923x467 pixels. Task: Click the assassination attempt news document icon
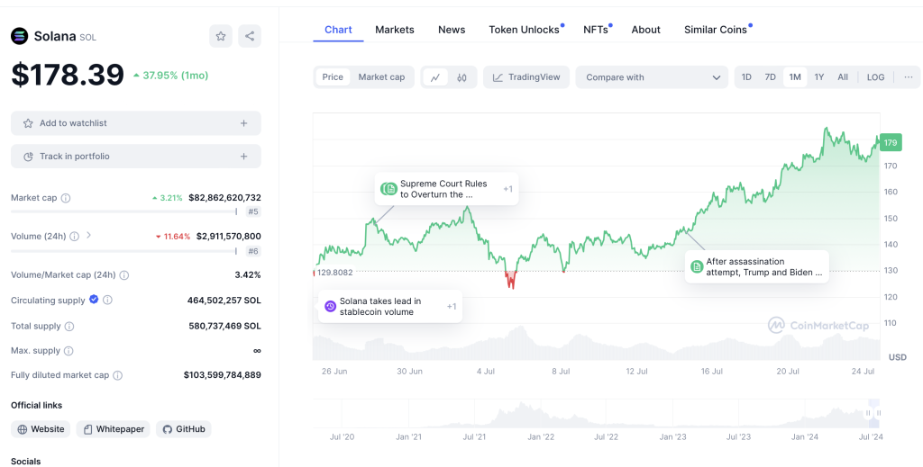(x=697, y=266)
